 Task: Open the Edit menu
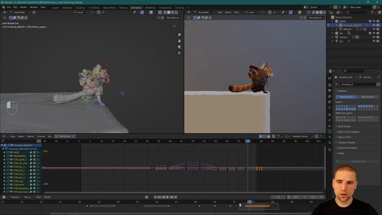[15, 7]
